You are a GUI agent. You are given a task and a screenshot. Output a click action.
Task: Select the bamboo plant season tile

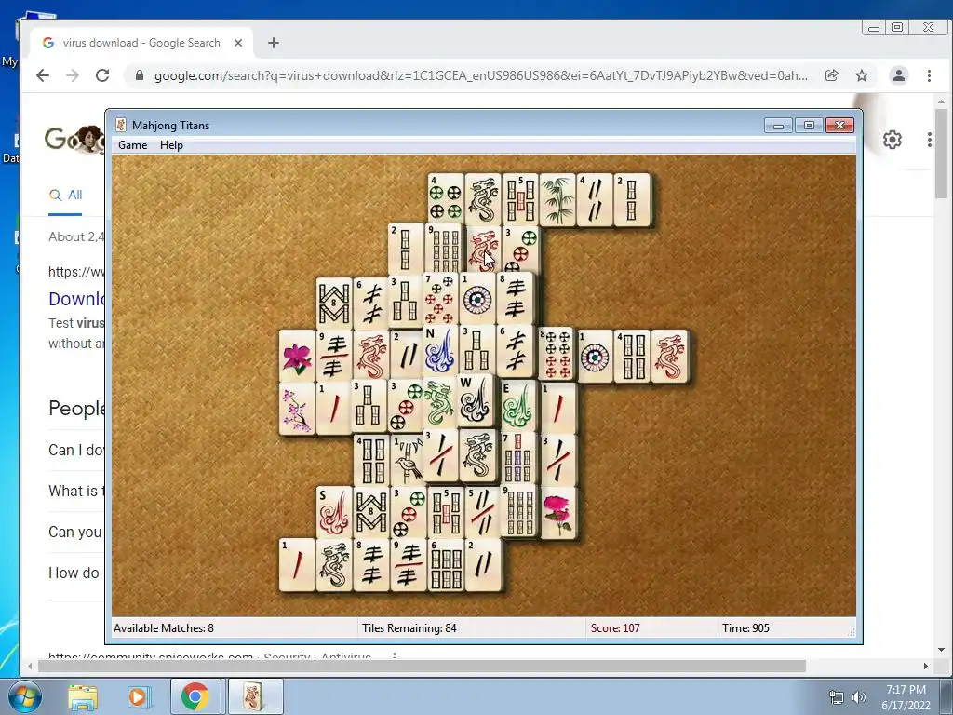click(x=557, y=199)
